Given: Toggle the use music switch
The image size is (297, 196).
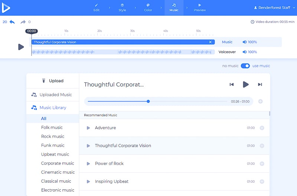Looking at the screenshot, I should 245,66.
